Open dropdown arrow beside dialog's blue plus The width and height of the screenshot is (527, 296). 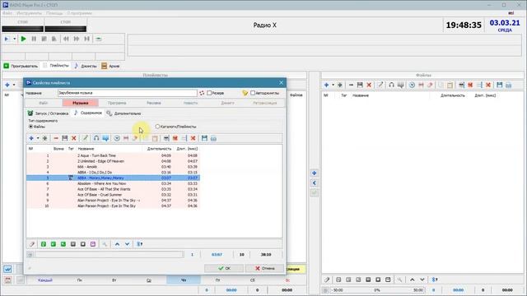pos(38,138)
